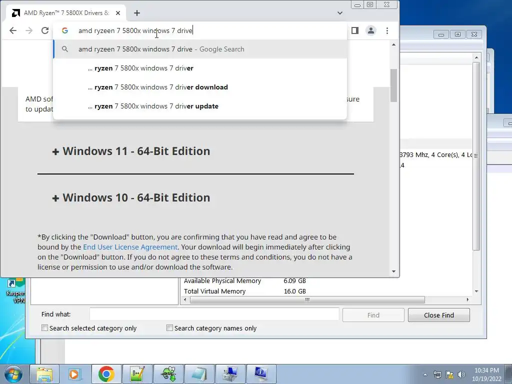Click the volume speaker tray icon
The width and height of the screenshot is (512, 384).
pos(461,374)
